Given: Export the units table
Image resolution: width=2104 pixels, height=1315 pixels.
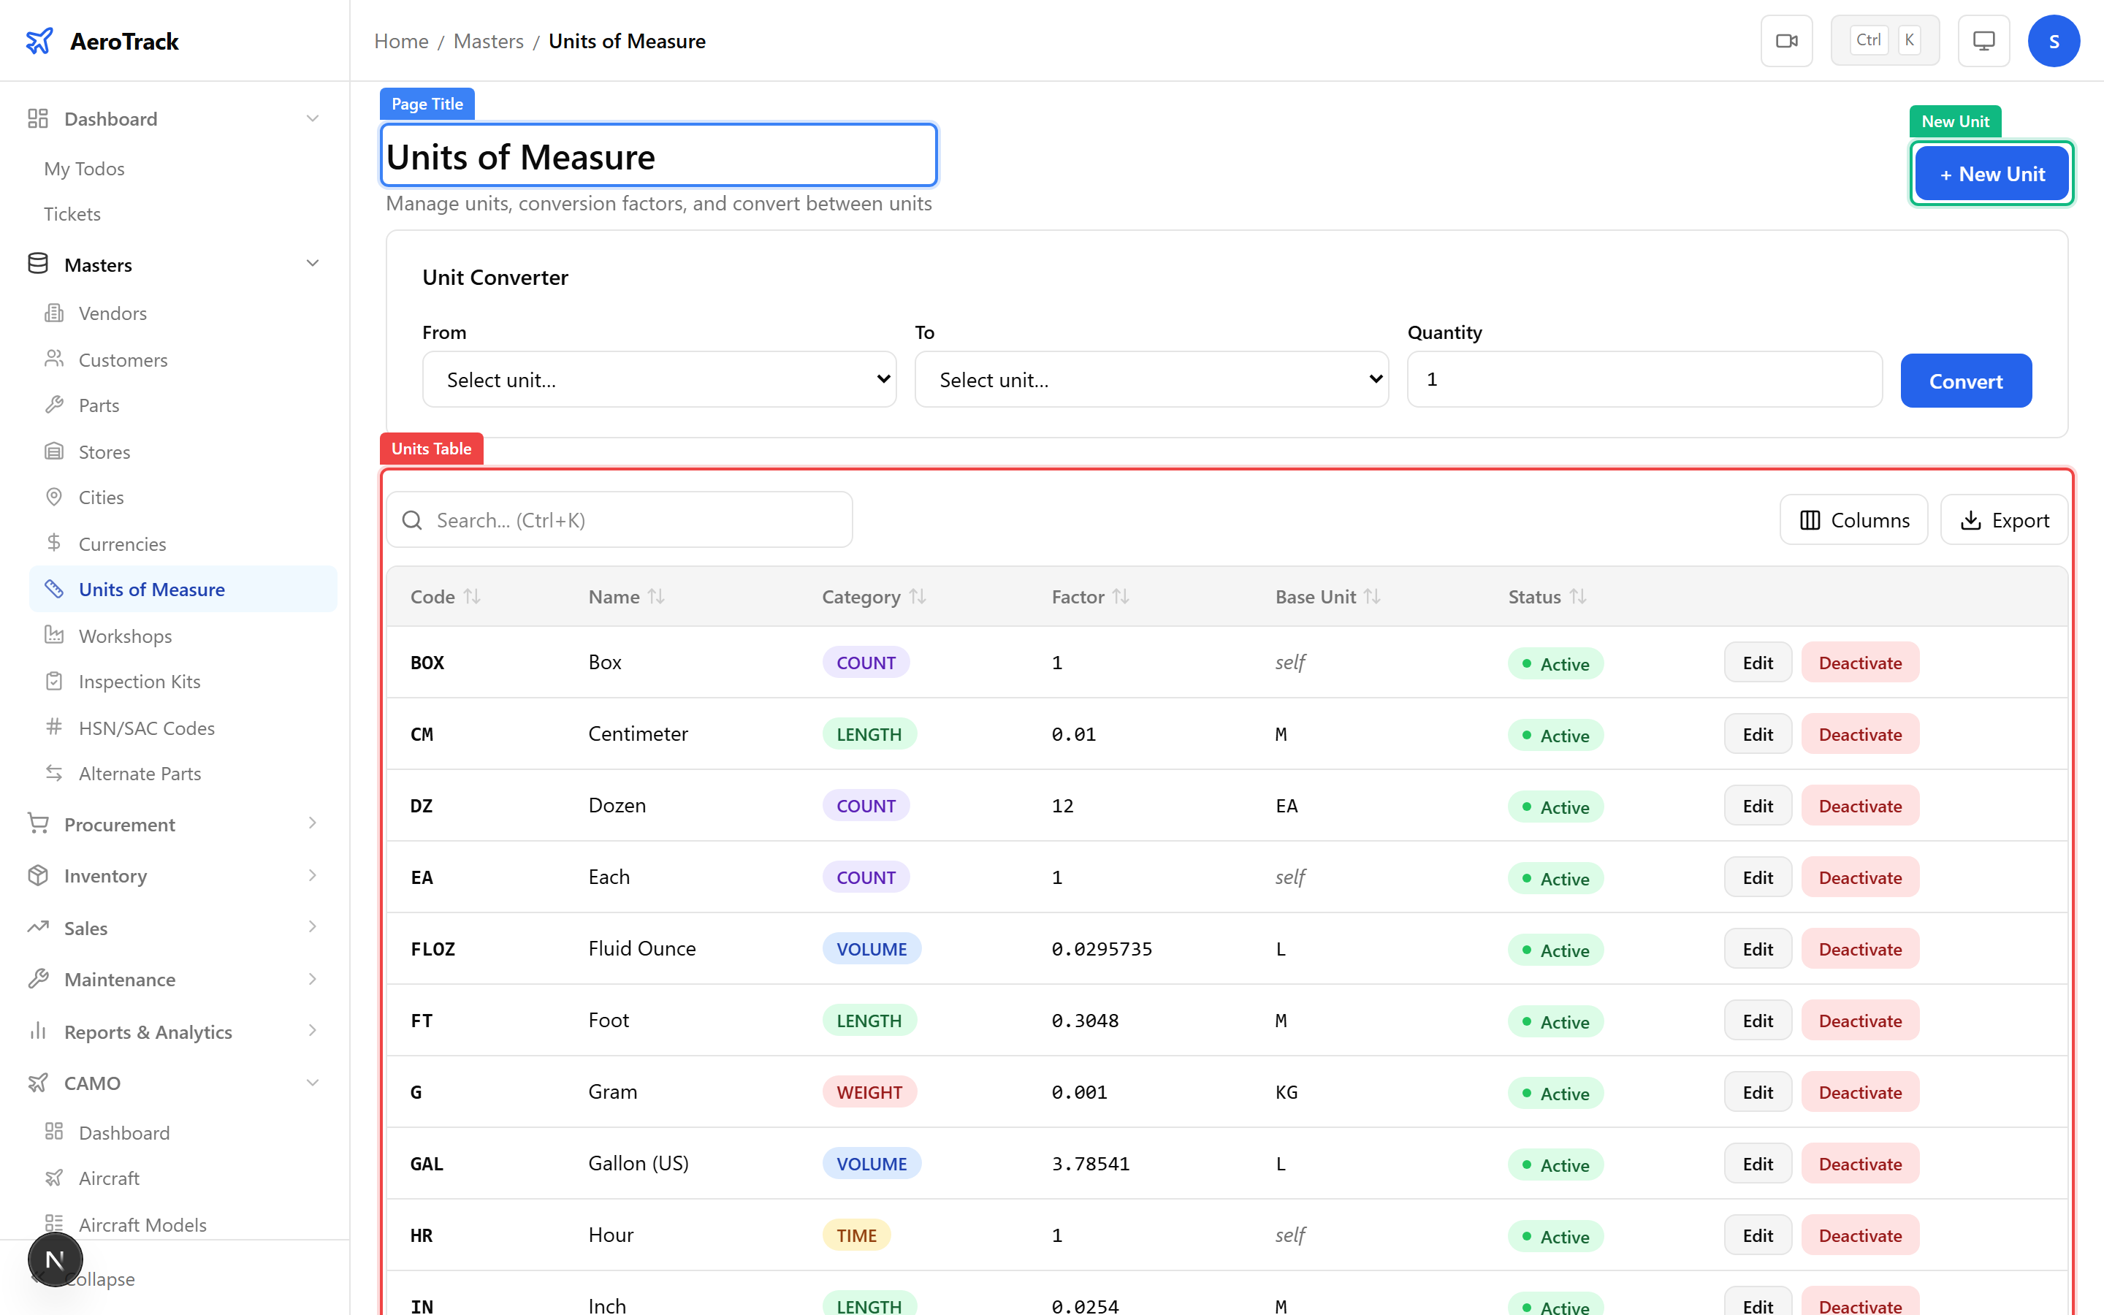Looking at the screenshot, I should [x=2005, y=519].
